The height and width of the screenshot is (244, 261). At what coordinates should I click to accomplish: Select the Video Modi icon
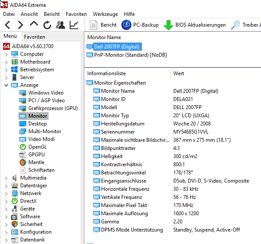pyautogui.click(x=23, y=139)
